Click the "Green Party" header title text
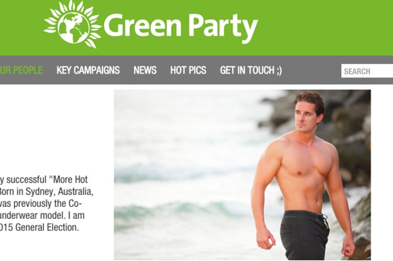The height and width of the screenshot is (261, 393). (x=181, y=26)
